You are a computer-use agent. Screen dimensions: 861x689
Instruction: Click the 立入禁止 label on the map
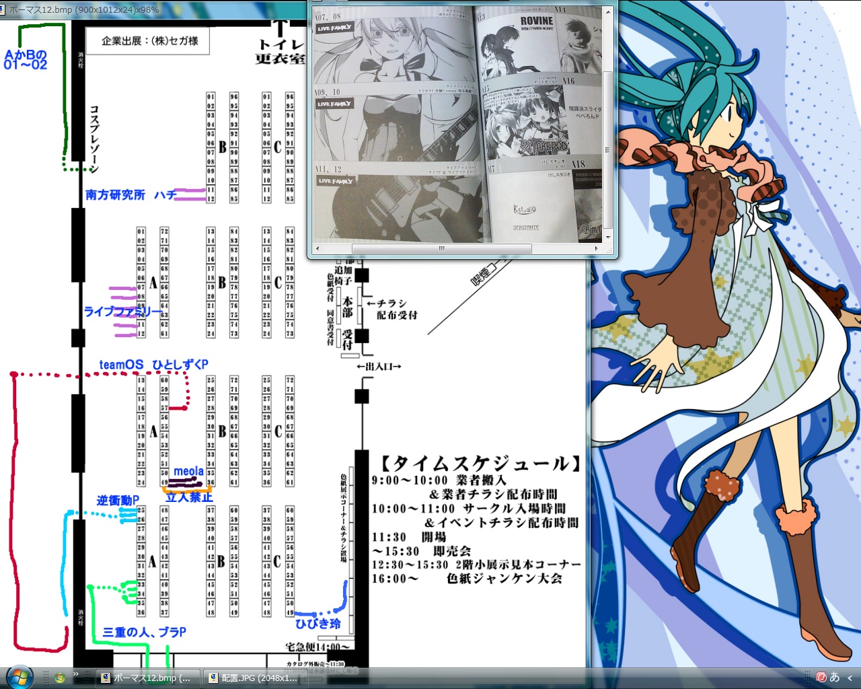point(189,498)
